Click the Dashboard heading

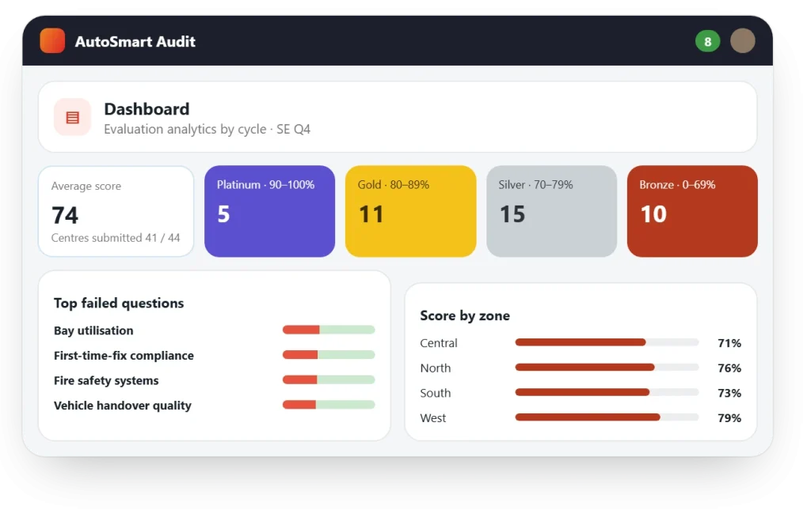[147, 109]
